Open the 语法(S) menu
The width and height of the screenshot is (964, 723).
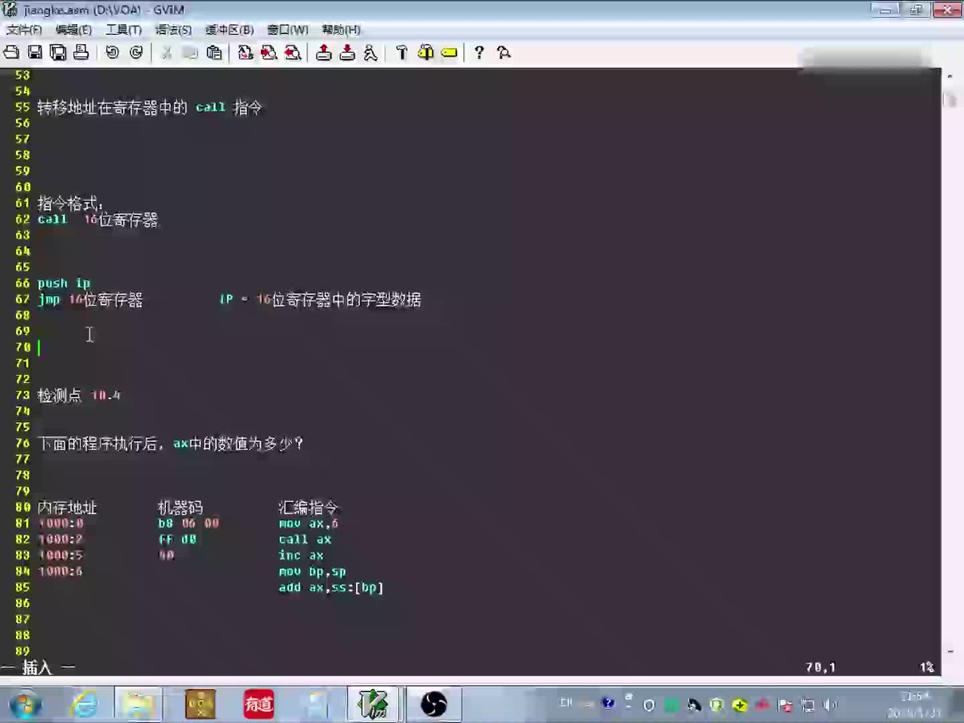click(x=173, y=30)
